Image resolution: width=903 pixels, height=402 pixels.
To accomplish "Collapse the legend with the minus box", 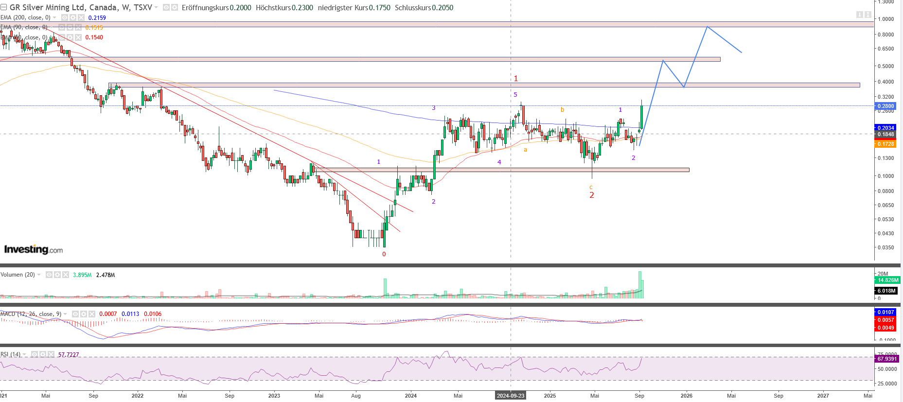I will [3, 7].
